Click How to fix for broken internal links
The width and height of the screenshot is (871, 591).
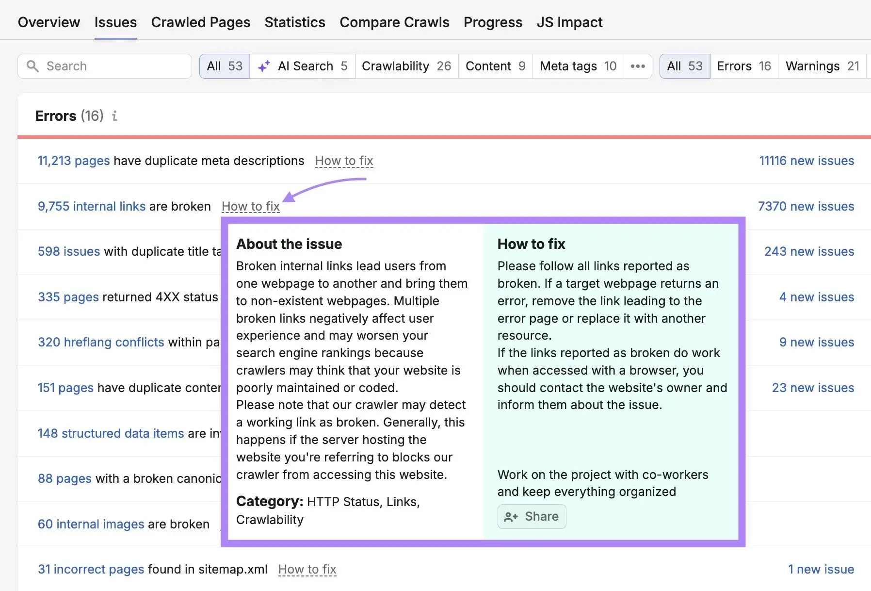pos(251,206)
